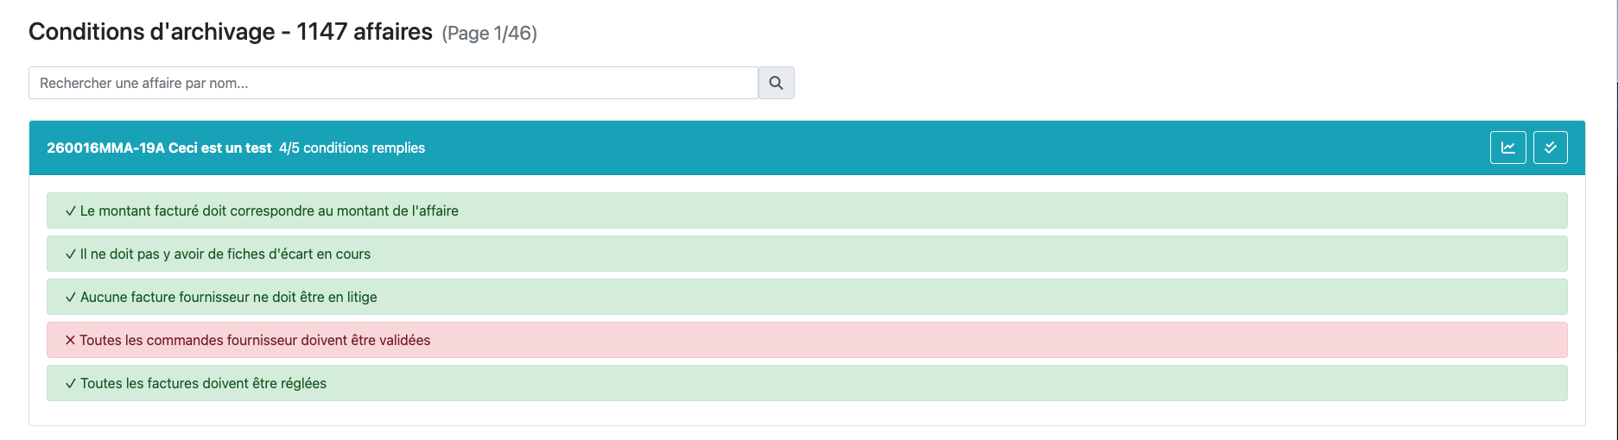Viewport: 1618px width, 440px height.
Task: Click checkmark icon beside 'factures réglées' condition
Action: pyautogui.click(x=71, y=384)
